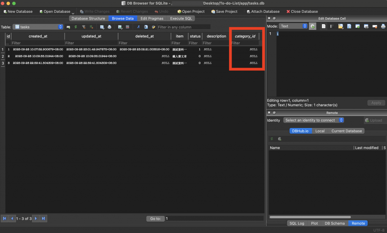This screenshot has height=233, width=387.
Task: Open the Table selector showing tasks
Action: click(38, 27)
